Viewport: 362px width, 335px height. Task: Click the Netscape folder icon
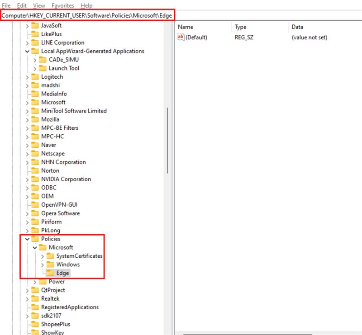click(35, 153)
